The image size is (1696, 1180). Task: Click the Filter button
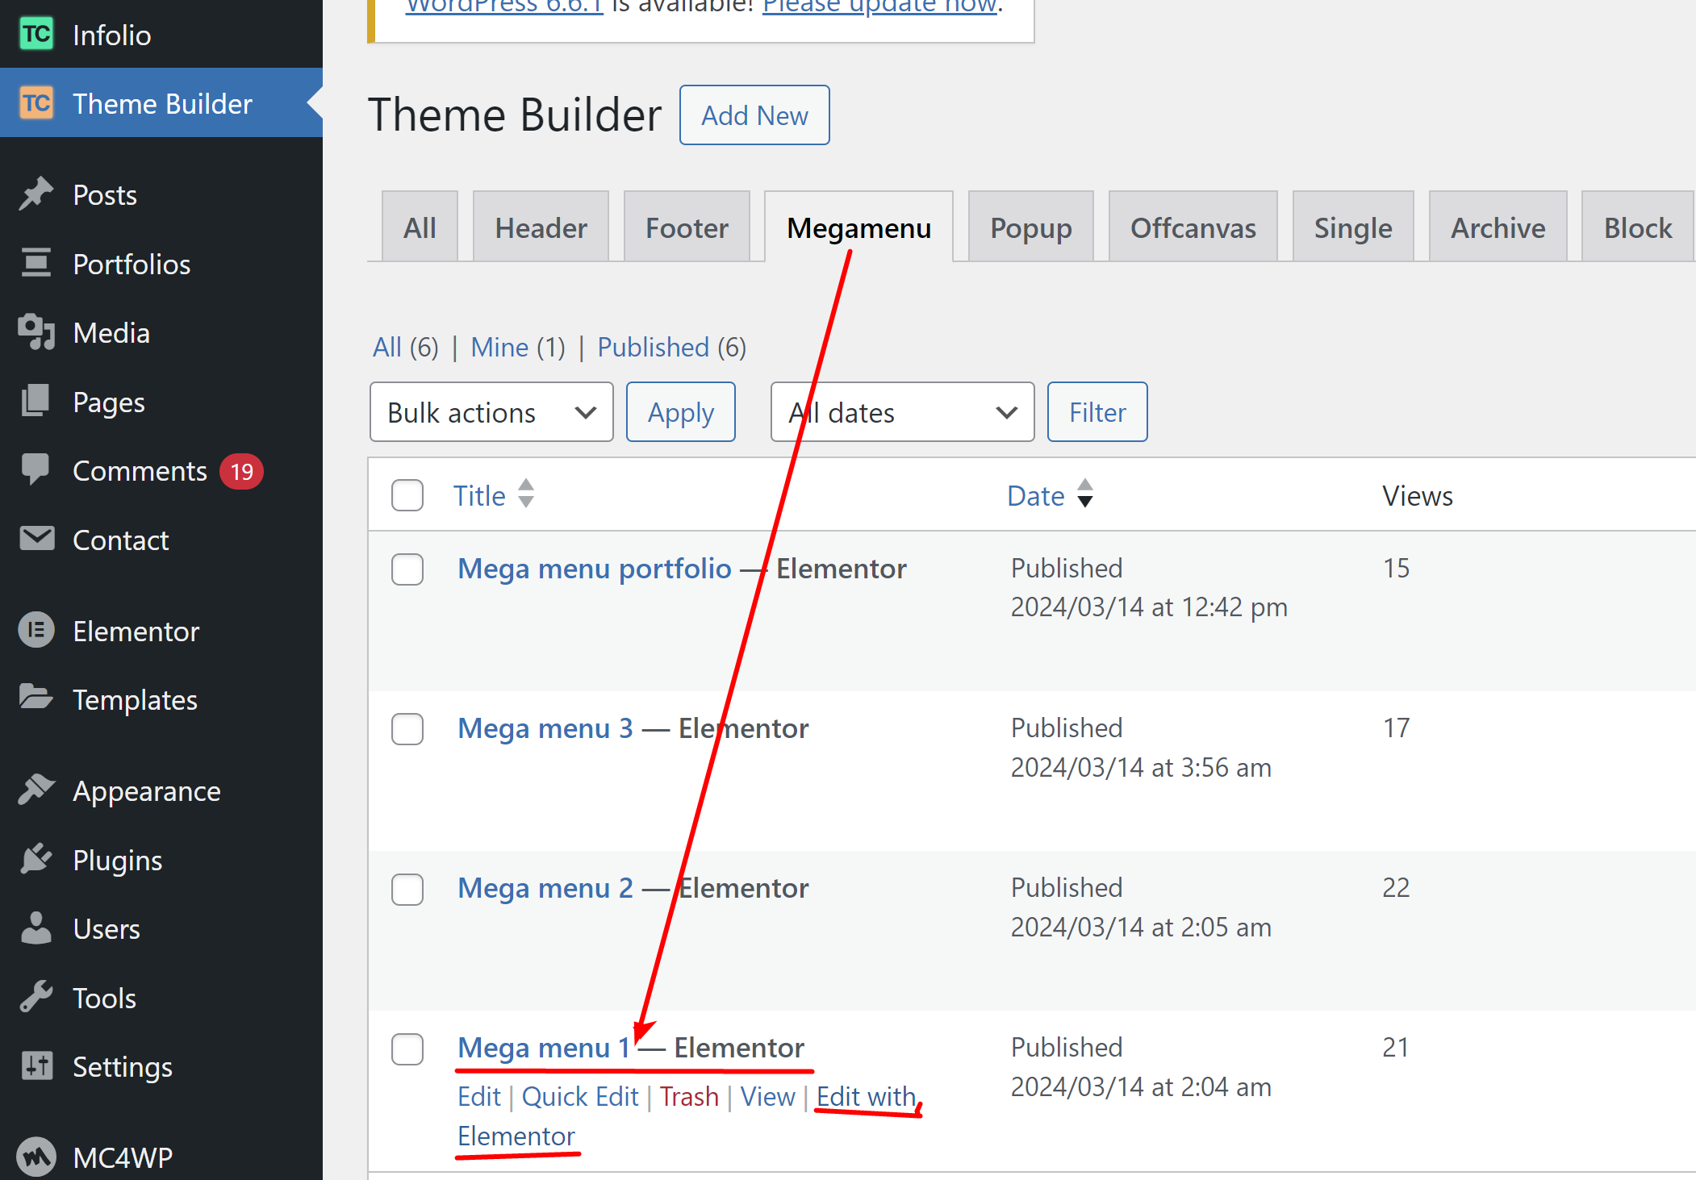pyautogui.click(x=1097, y=412)
